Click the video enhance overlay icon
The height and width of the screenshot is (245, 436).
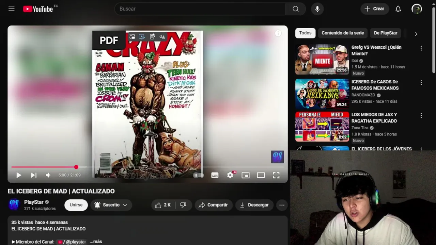point(142,37)
